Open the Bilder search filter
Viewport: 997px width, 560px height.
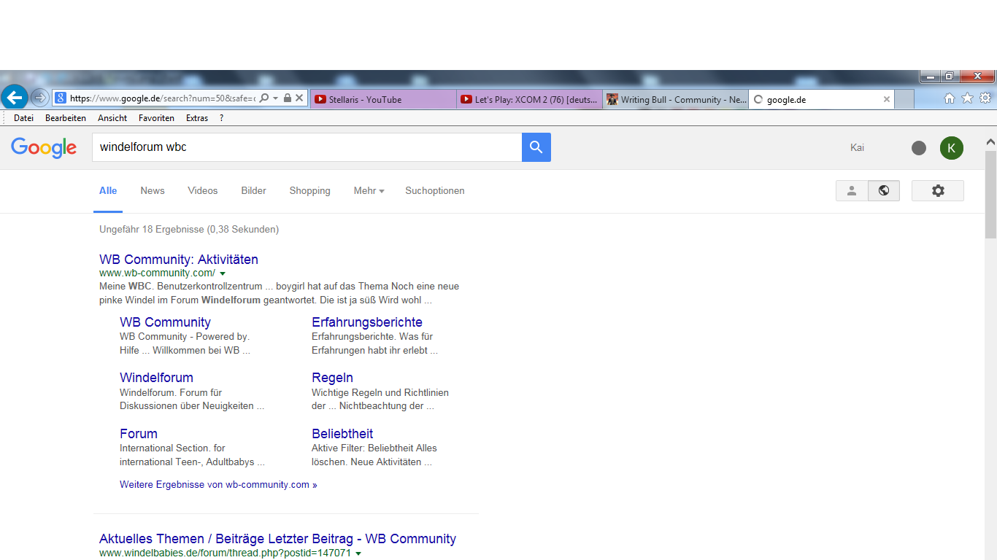(253, 191)
